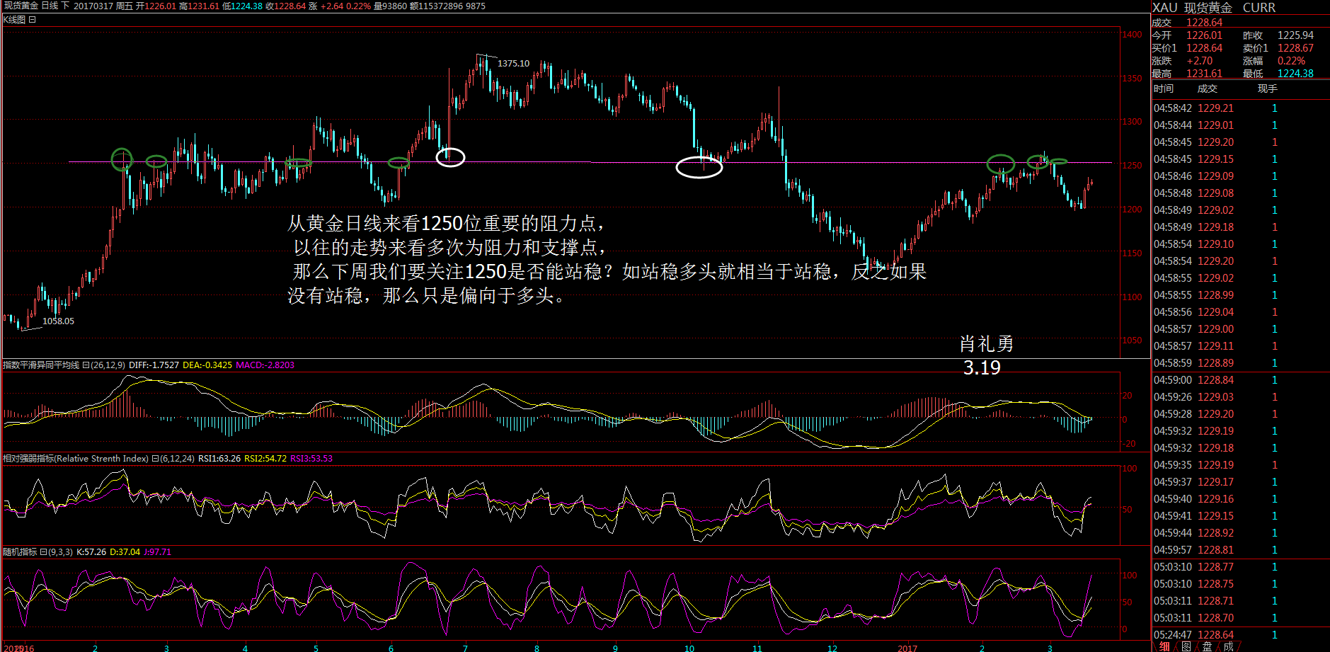1330x652 pixels.
Task: Collapse the Relative Strength Index panel box
Action: tap(155, 459)
